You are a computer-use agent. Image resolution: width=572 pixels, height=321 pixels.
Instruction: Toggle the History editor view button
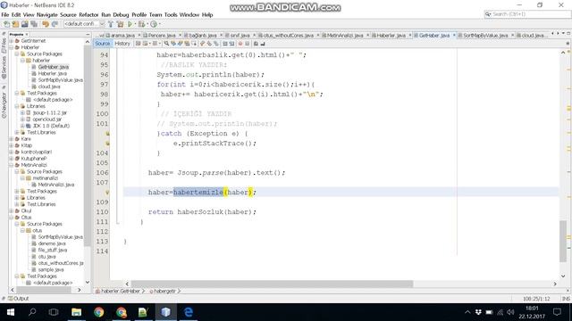pyautogui.click(x=122, y=44)
